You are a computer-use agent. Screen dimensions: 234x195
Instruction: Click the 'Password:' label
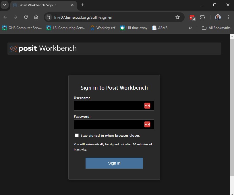82,117
